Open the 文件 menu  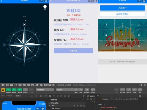coord(7,85)
